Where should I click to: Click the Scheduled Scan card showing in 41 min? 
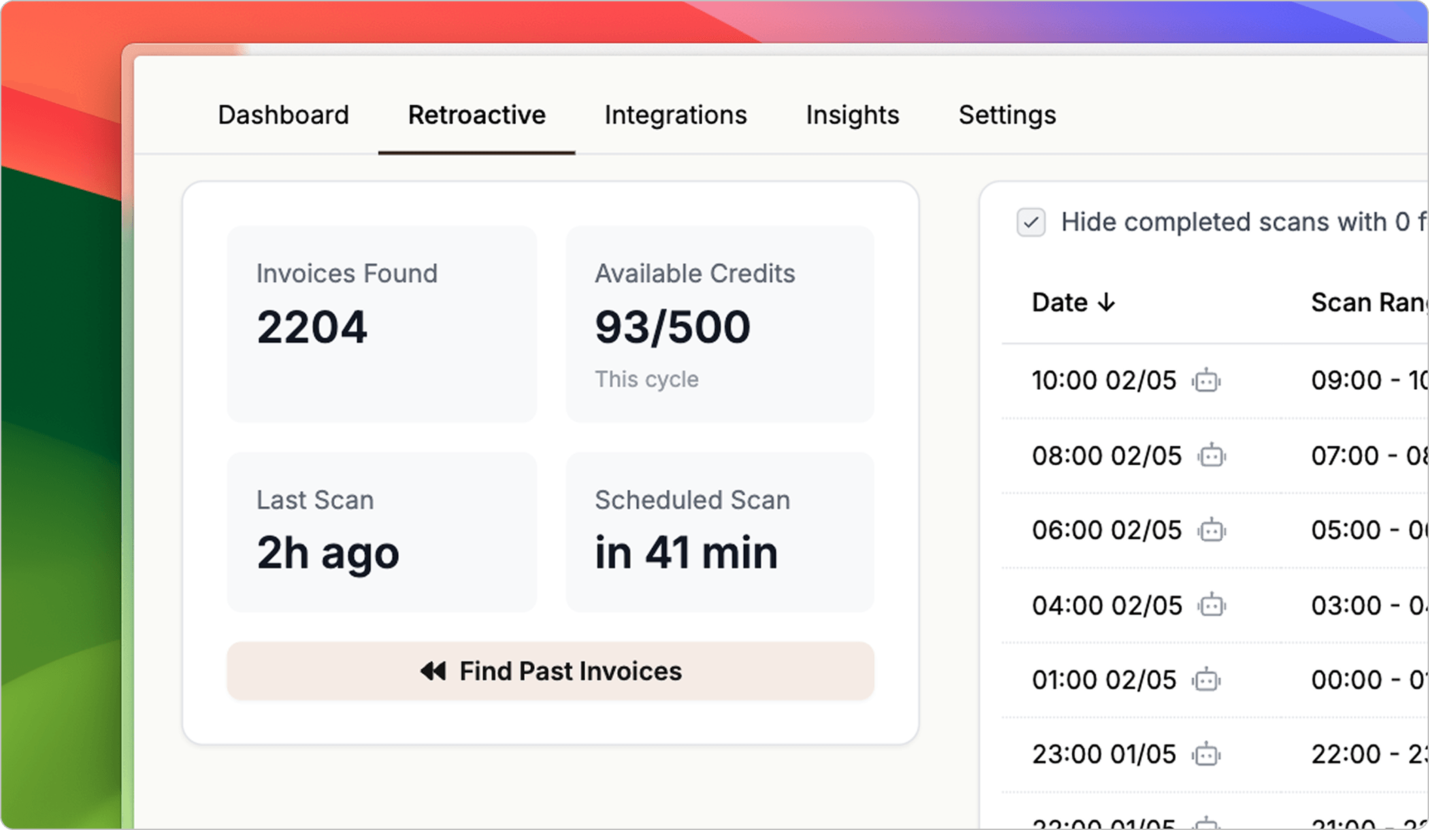pyautogui.click(x=719, y=531)
